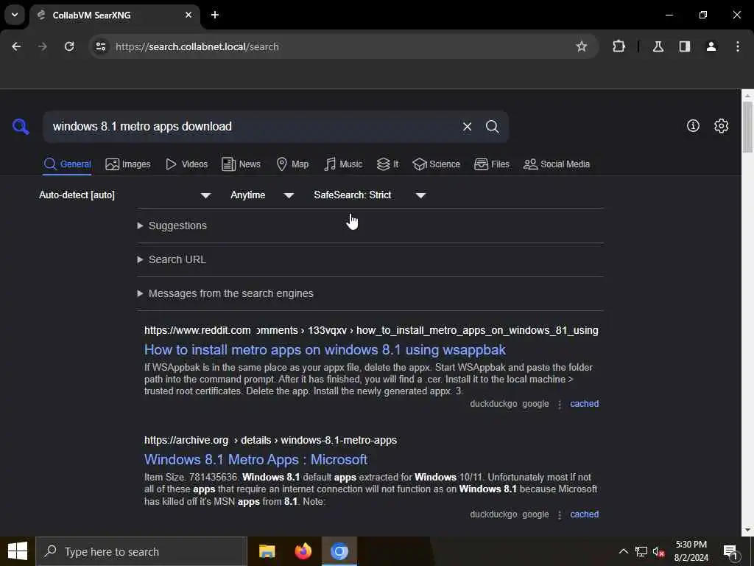Click the SearXNG magnifier logo
This screenshot has height=566, width=754.
point(21,127)
